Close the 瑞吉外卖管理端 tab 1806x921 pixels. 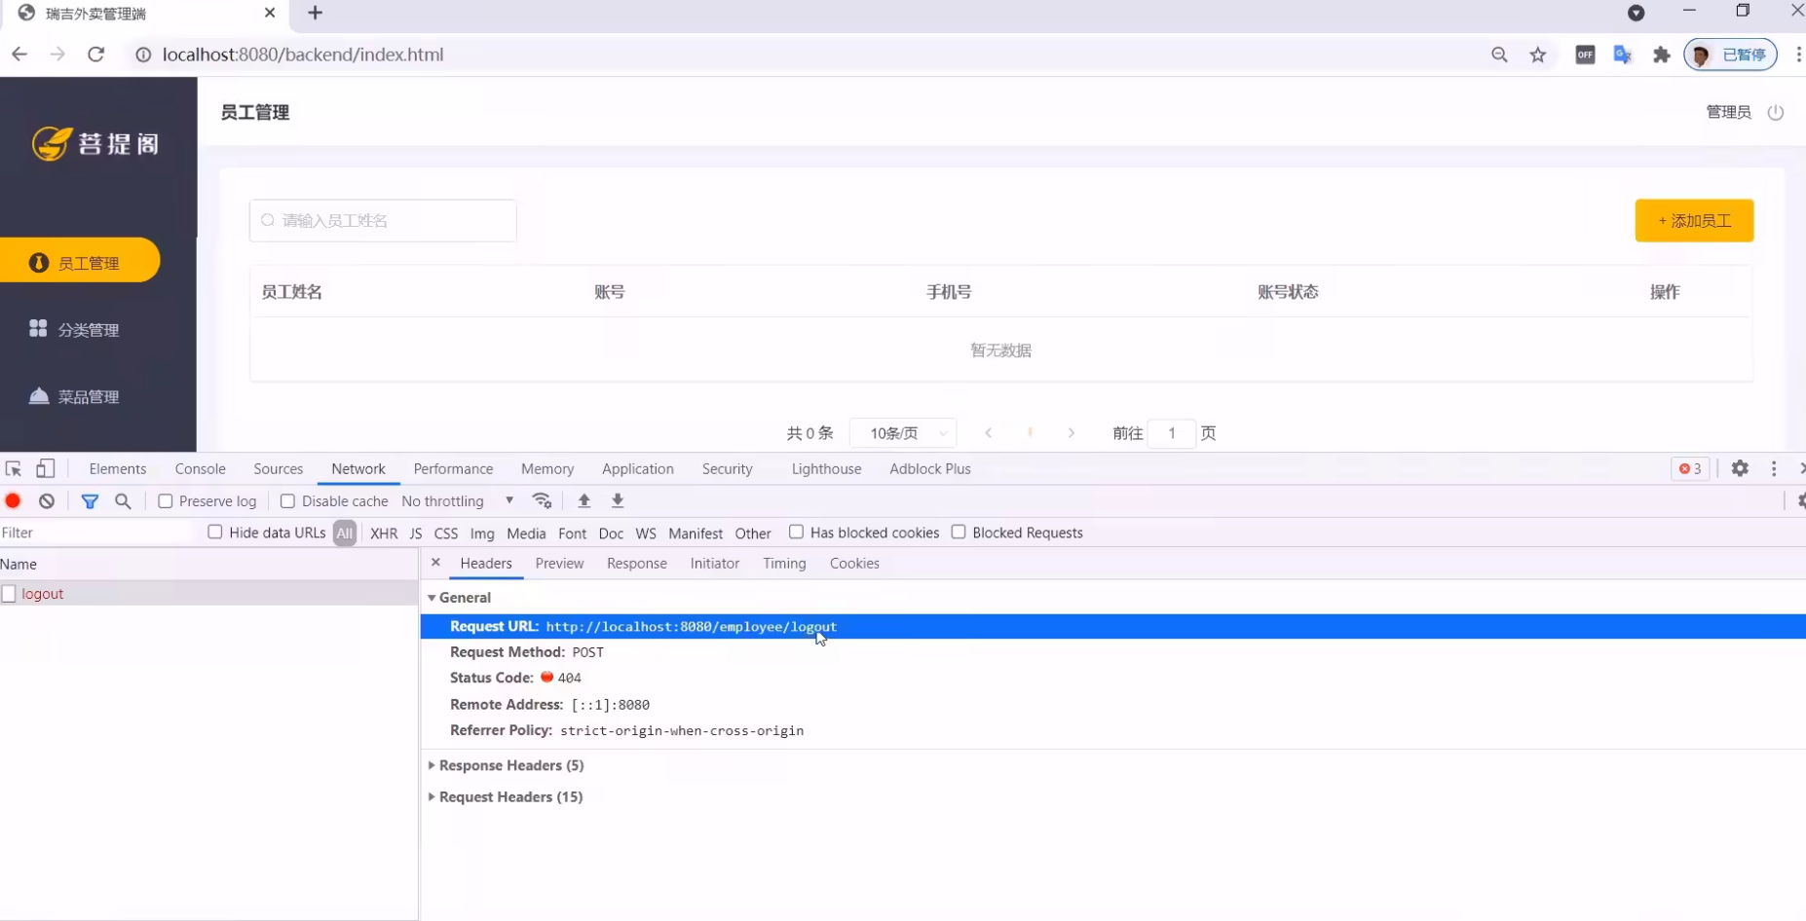(270, 13)
